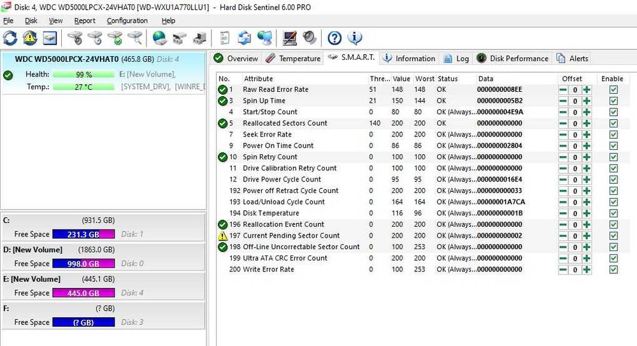Switch to the Log tab
The width and height of the screenshot is (637, 346).
pyautogui.click(x=456, y=59)
